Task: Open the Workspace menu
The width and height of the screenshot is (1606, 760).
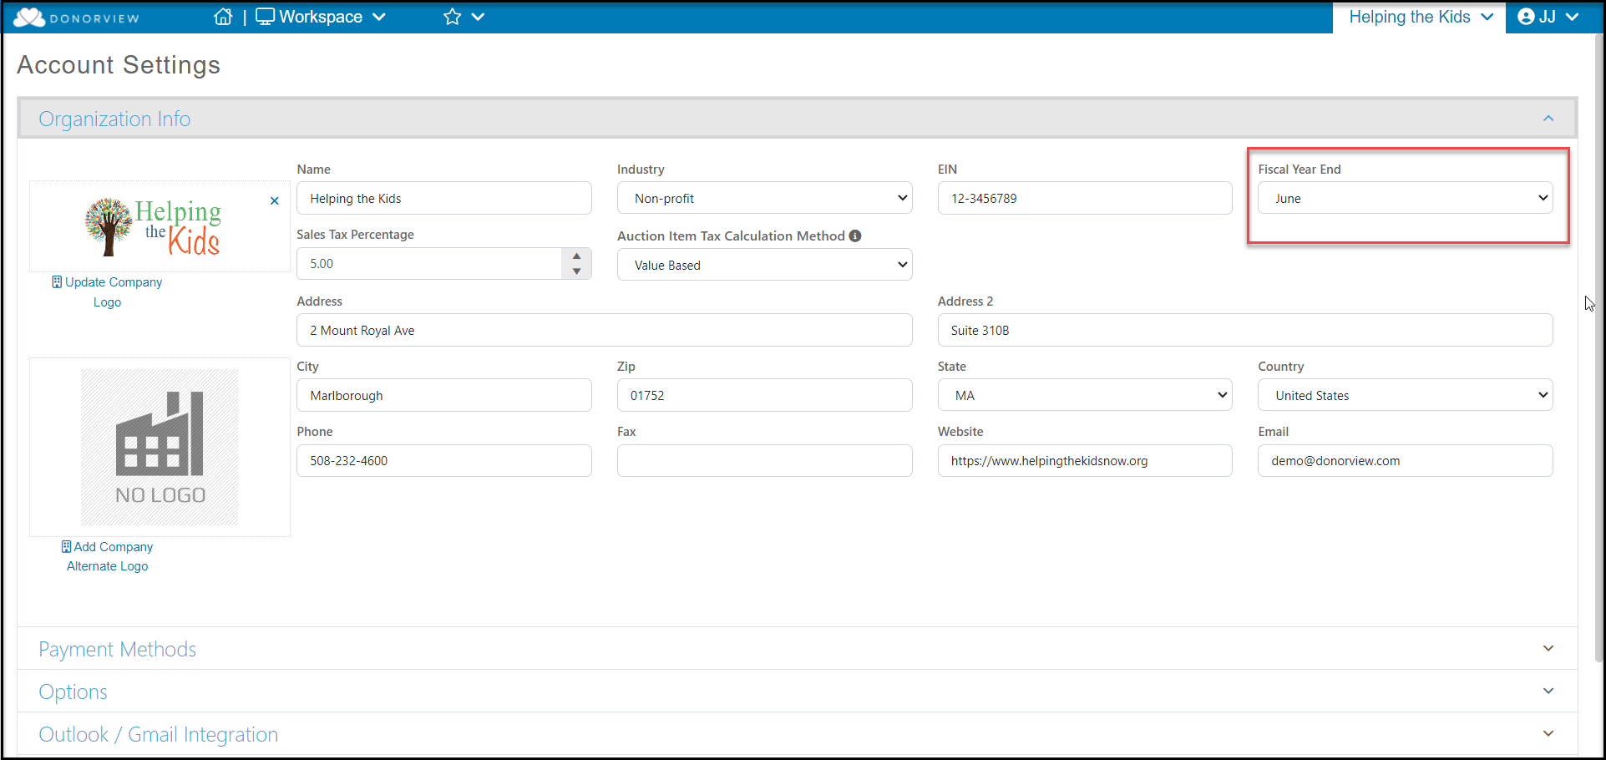Action: (321, 17)
